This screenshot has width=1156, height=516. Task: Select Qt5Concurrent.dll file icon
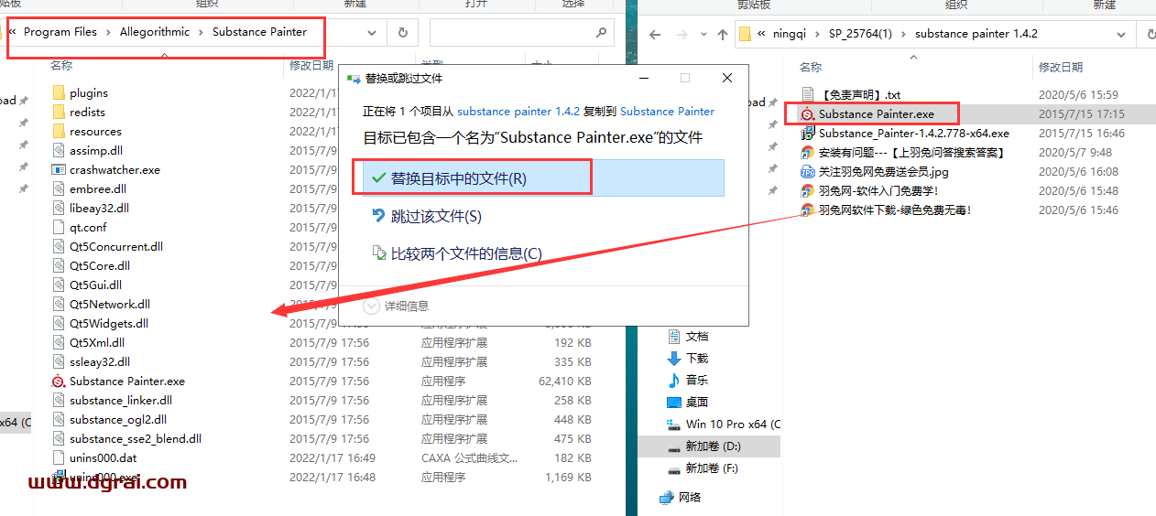[x=60, y=246]
